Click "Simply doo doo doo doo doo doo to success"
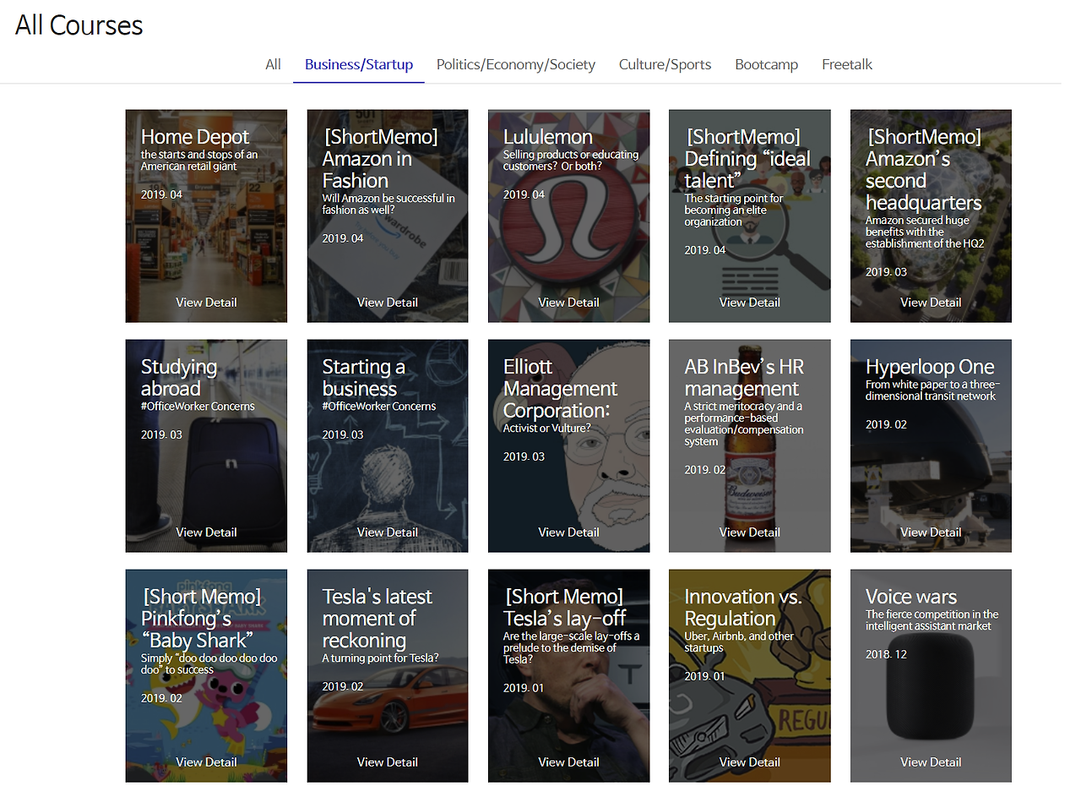This screenshot has width=1081, height=786. 209,664
